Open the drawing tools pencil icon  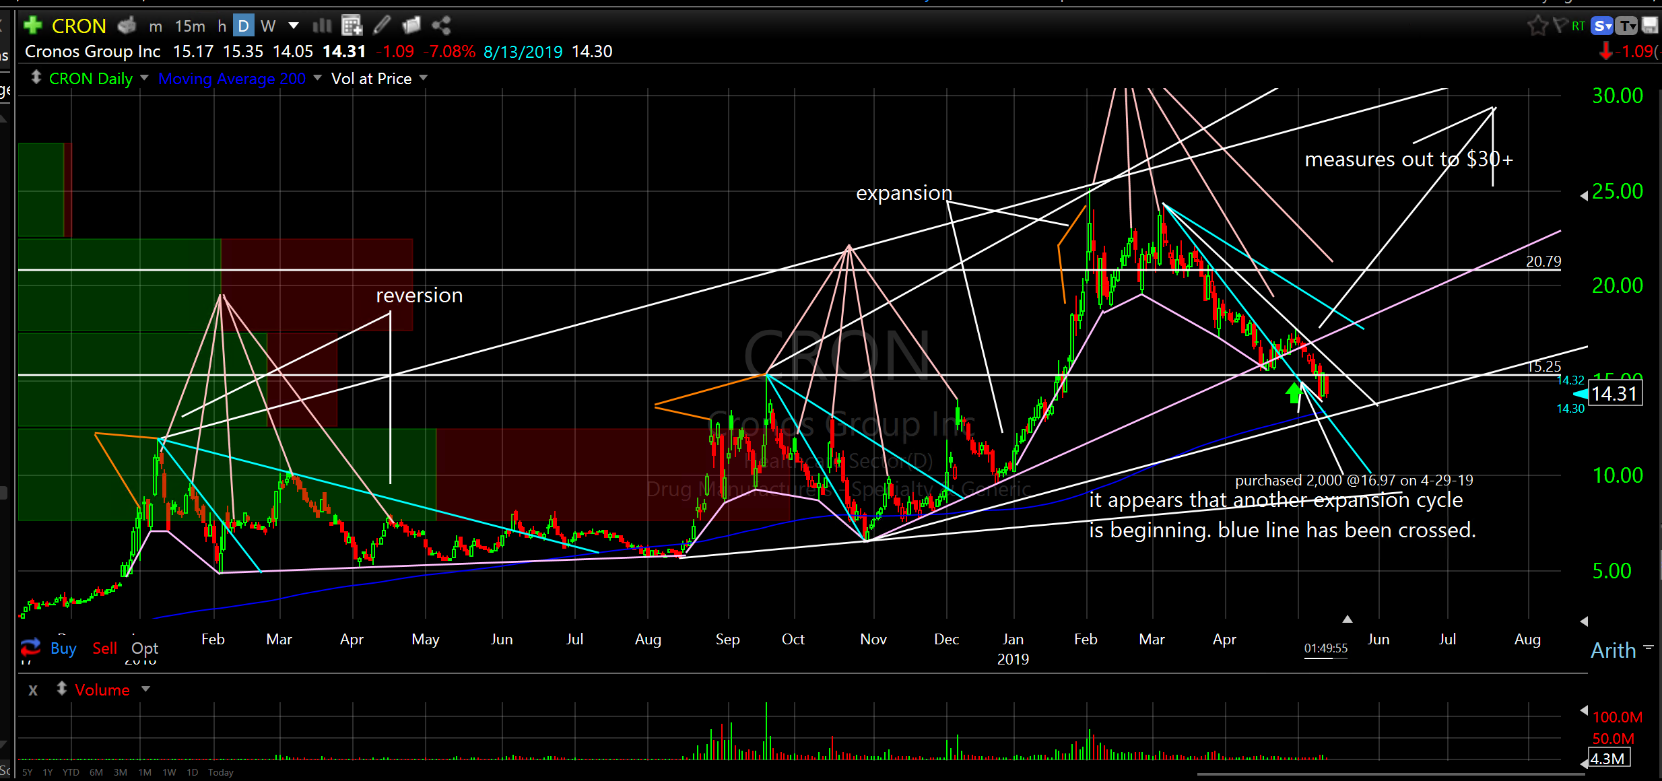[x=382, y=26]
